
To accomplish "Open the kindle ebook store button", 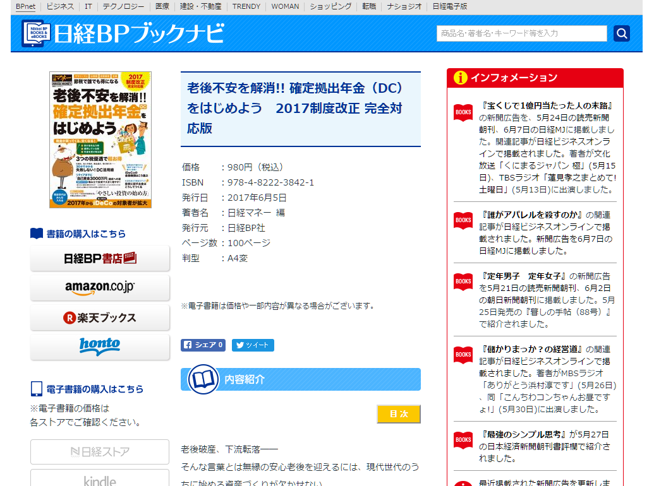I will tap(100, 478).
